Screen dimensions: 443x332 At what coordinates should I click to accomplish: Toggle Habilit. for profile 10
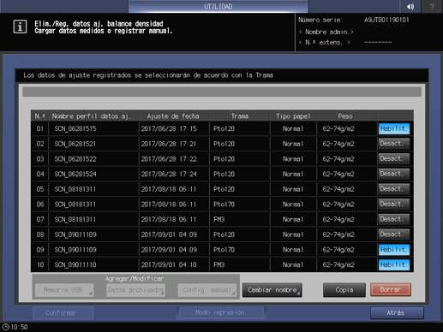(x=394, y=264)
